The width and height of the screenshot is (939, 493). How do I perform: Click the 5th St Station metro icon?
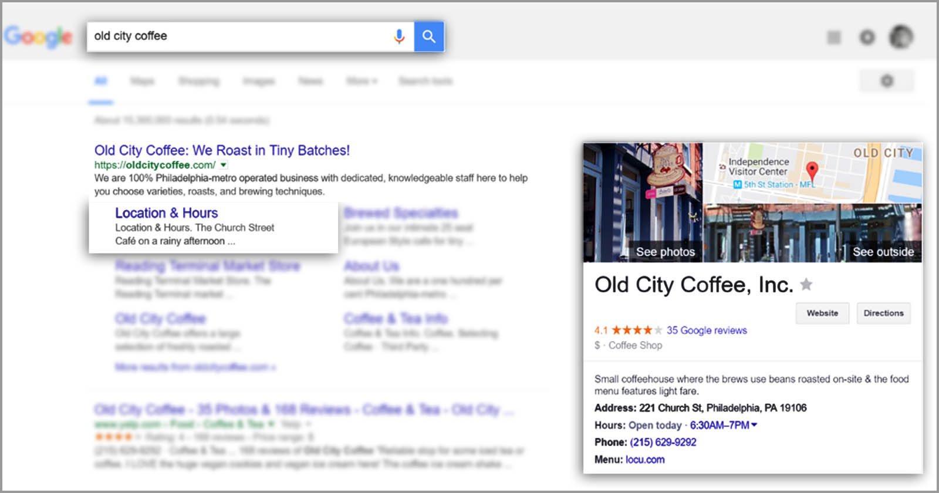[738, 184]
